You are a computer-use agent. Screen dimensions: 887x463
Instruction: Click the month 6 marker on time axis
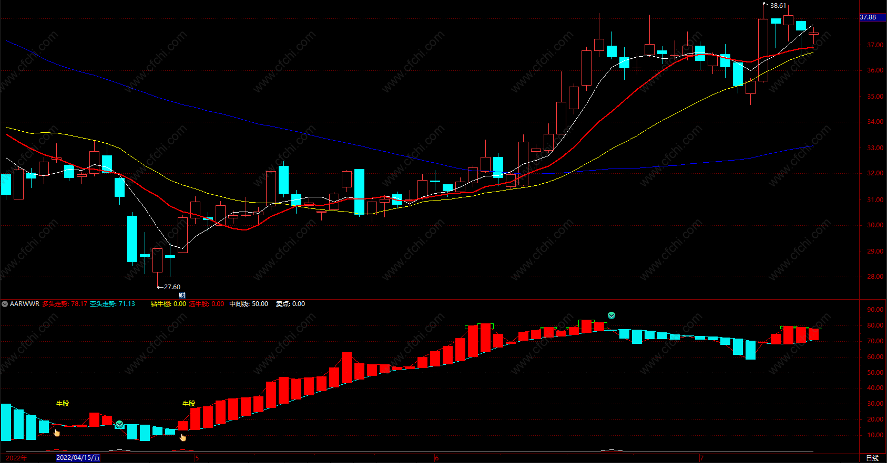(436, 458)
